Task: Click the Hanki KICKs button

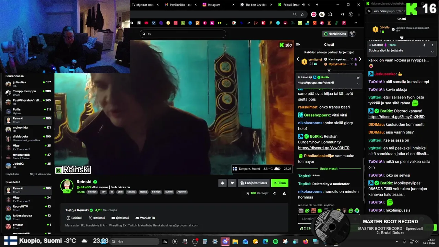Action: tap(335, 34)
